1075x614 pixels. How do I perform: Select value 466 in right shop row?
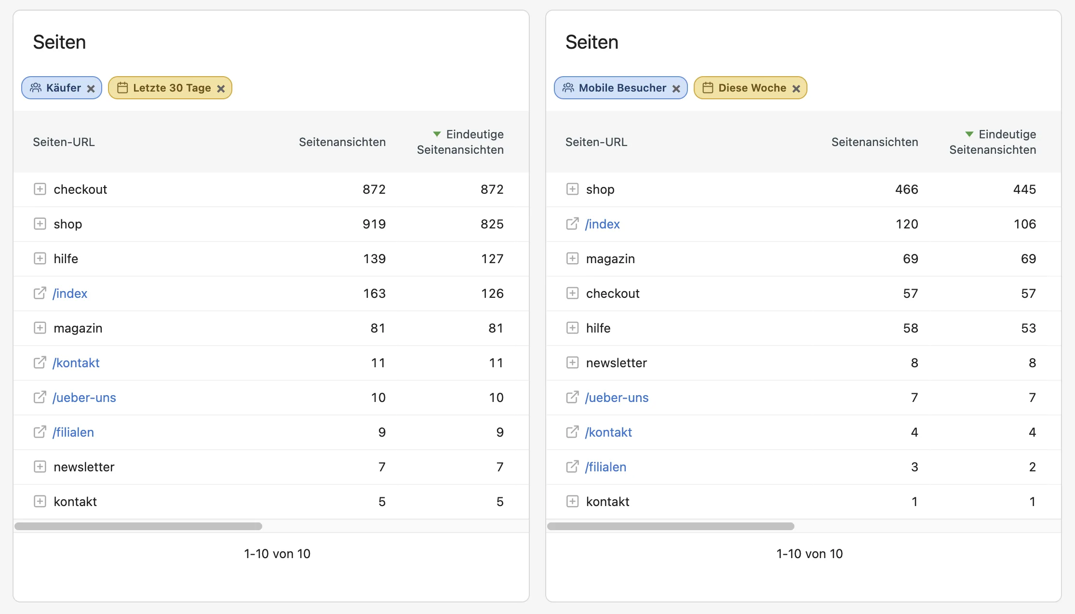click(906, 189)
